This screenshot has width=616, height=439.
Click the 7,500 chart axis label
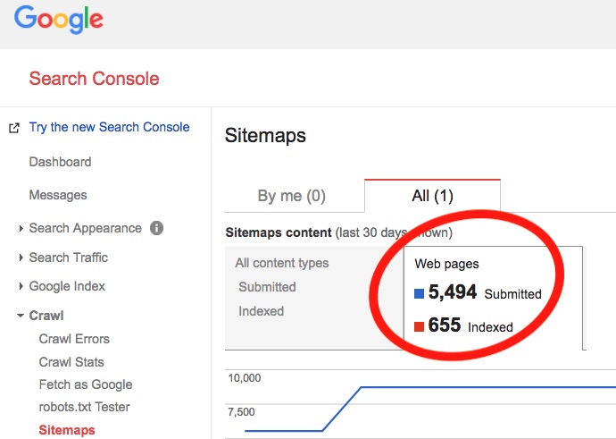tap(242, 412)
